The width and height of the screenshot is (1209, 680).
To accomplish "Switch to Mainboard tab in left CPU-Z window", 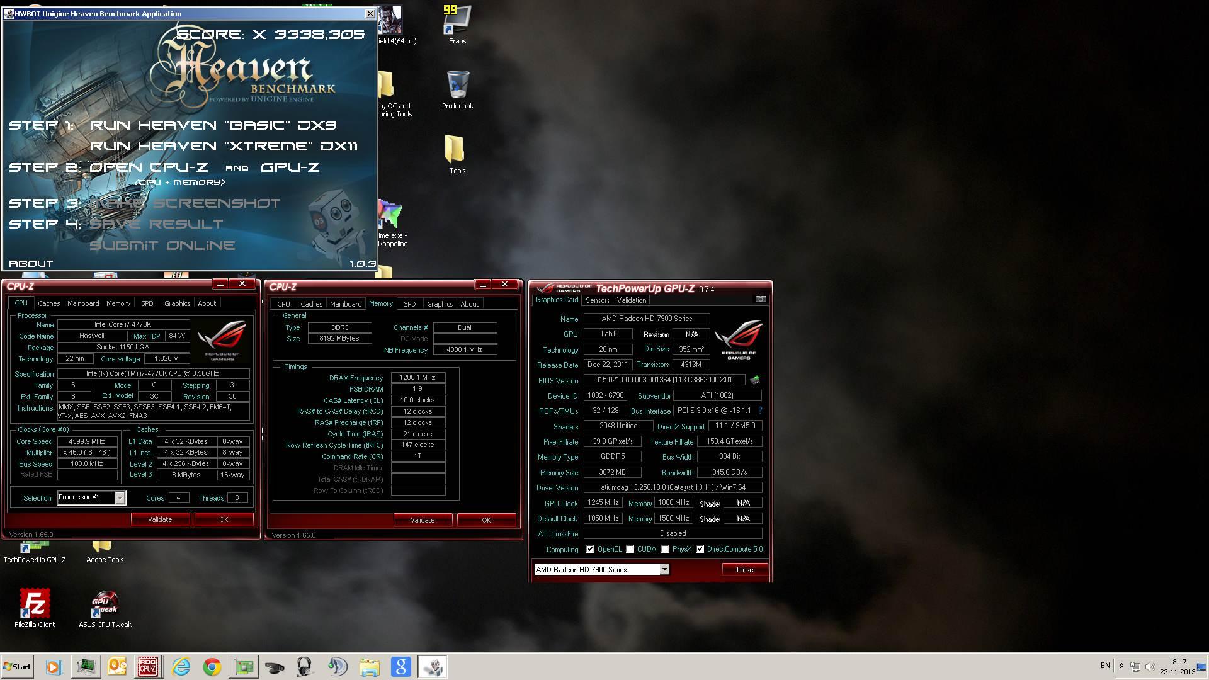I will [83, 303].
